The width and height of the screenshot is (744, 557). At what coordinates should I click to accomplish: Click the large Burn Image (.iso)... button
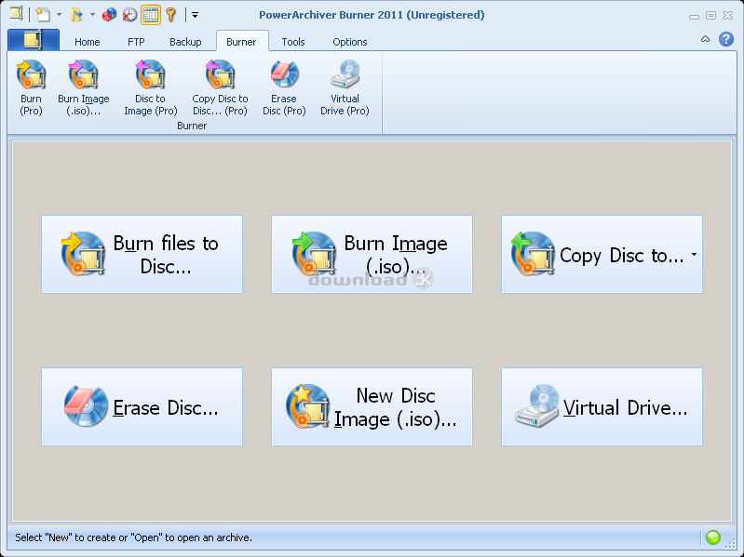coord(372,255)
